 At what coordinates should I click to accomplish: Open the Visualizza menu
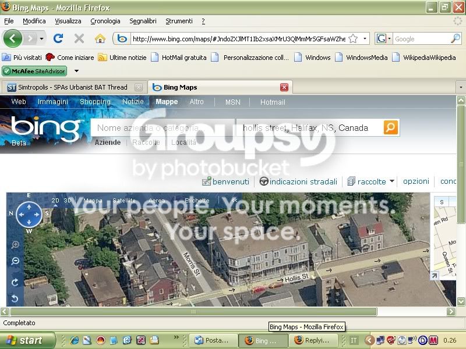[x=68, y=21]
